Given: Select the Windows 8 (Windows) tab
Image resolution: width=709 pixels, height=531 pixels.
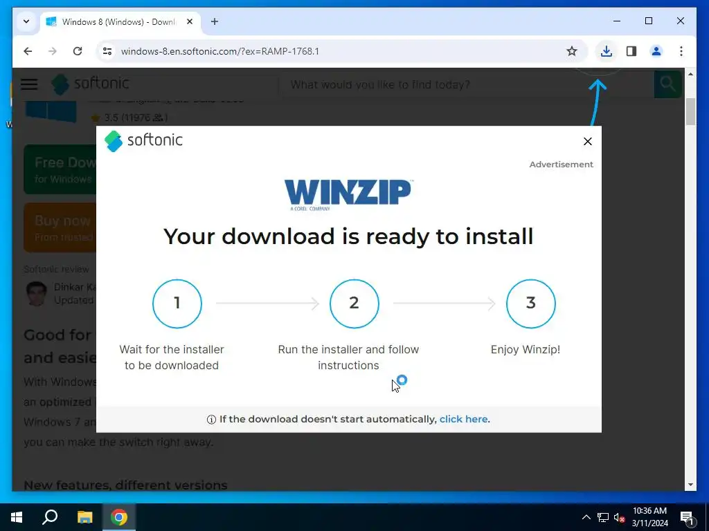Looking at the screenshot, I should [x=120, y=21].
